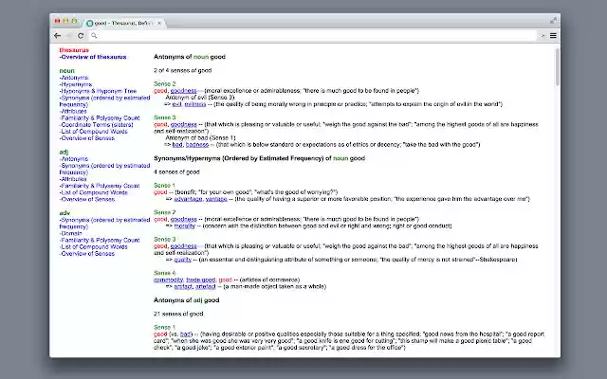Click the 'quality' hypernym link
The height and width of the screenshot is (379, 607).
coord(183,260)
